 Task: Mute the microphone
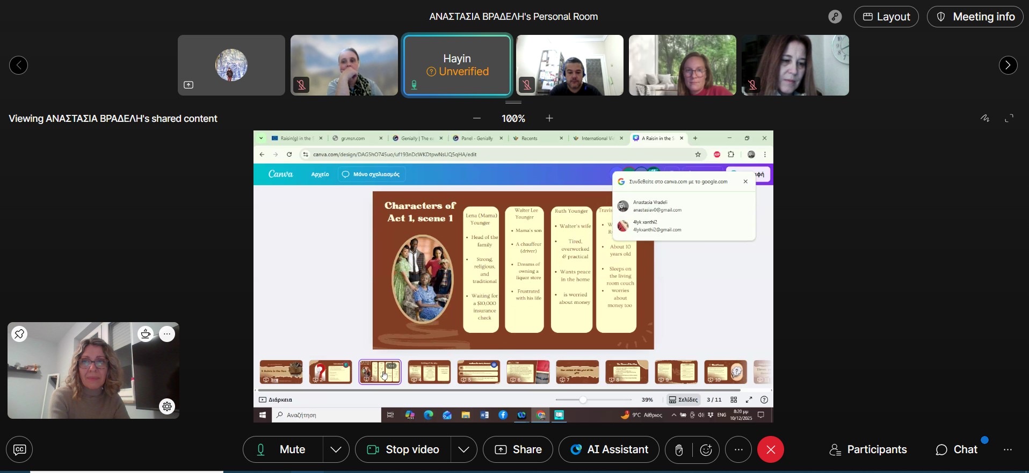click(x=283, y=449)
